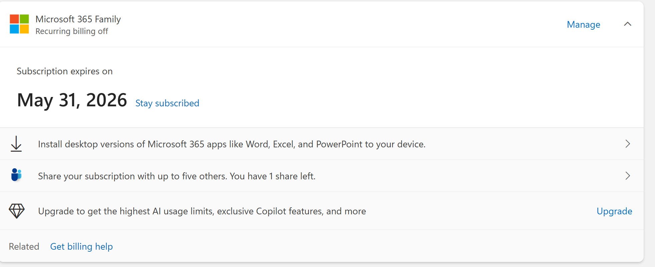Click the Upgrade link
655x267 pixels.
click(x=614, y=211)
